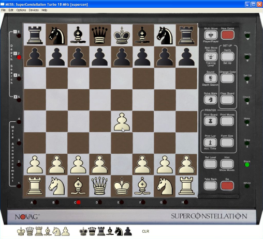This screenshot has width=263, height=239.
Task: Click CLR below the board
Action: click(145, 231)
